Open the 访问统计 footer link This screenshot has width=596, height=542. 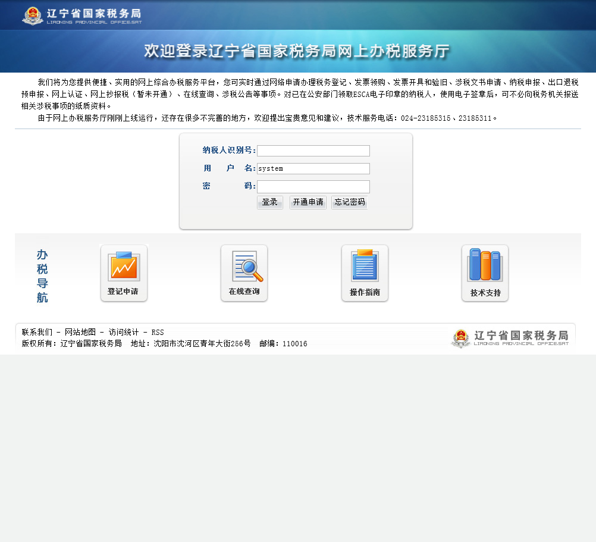point(124,332)
